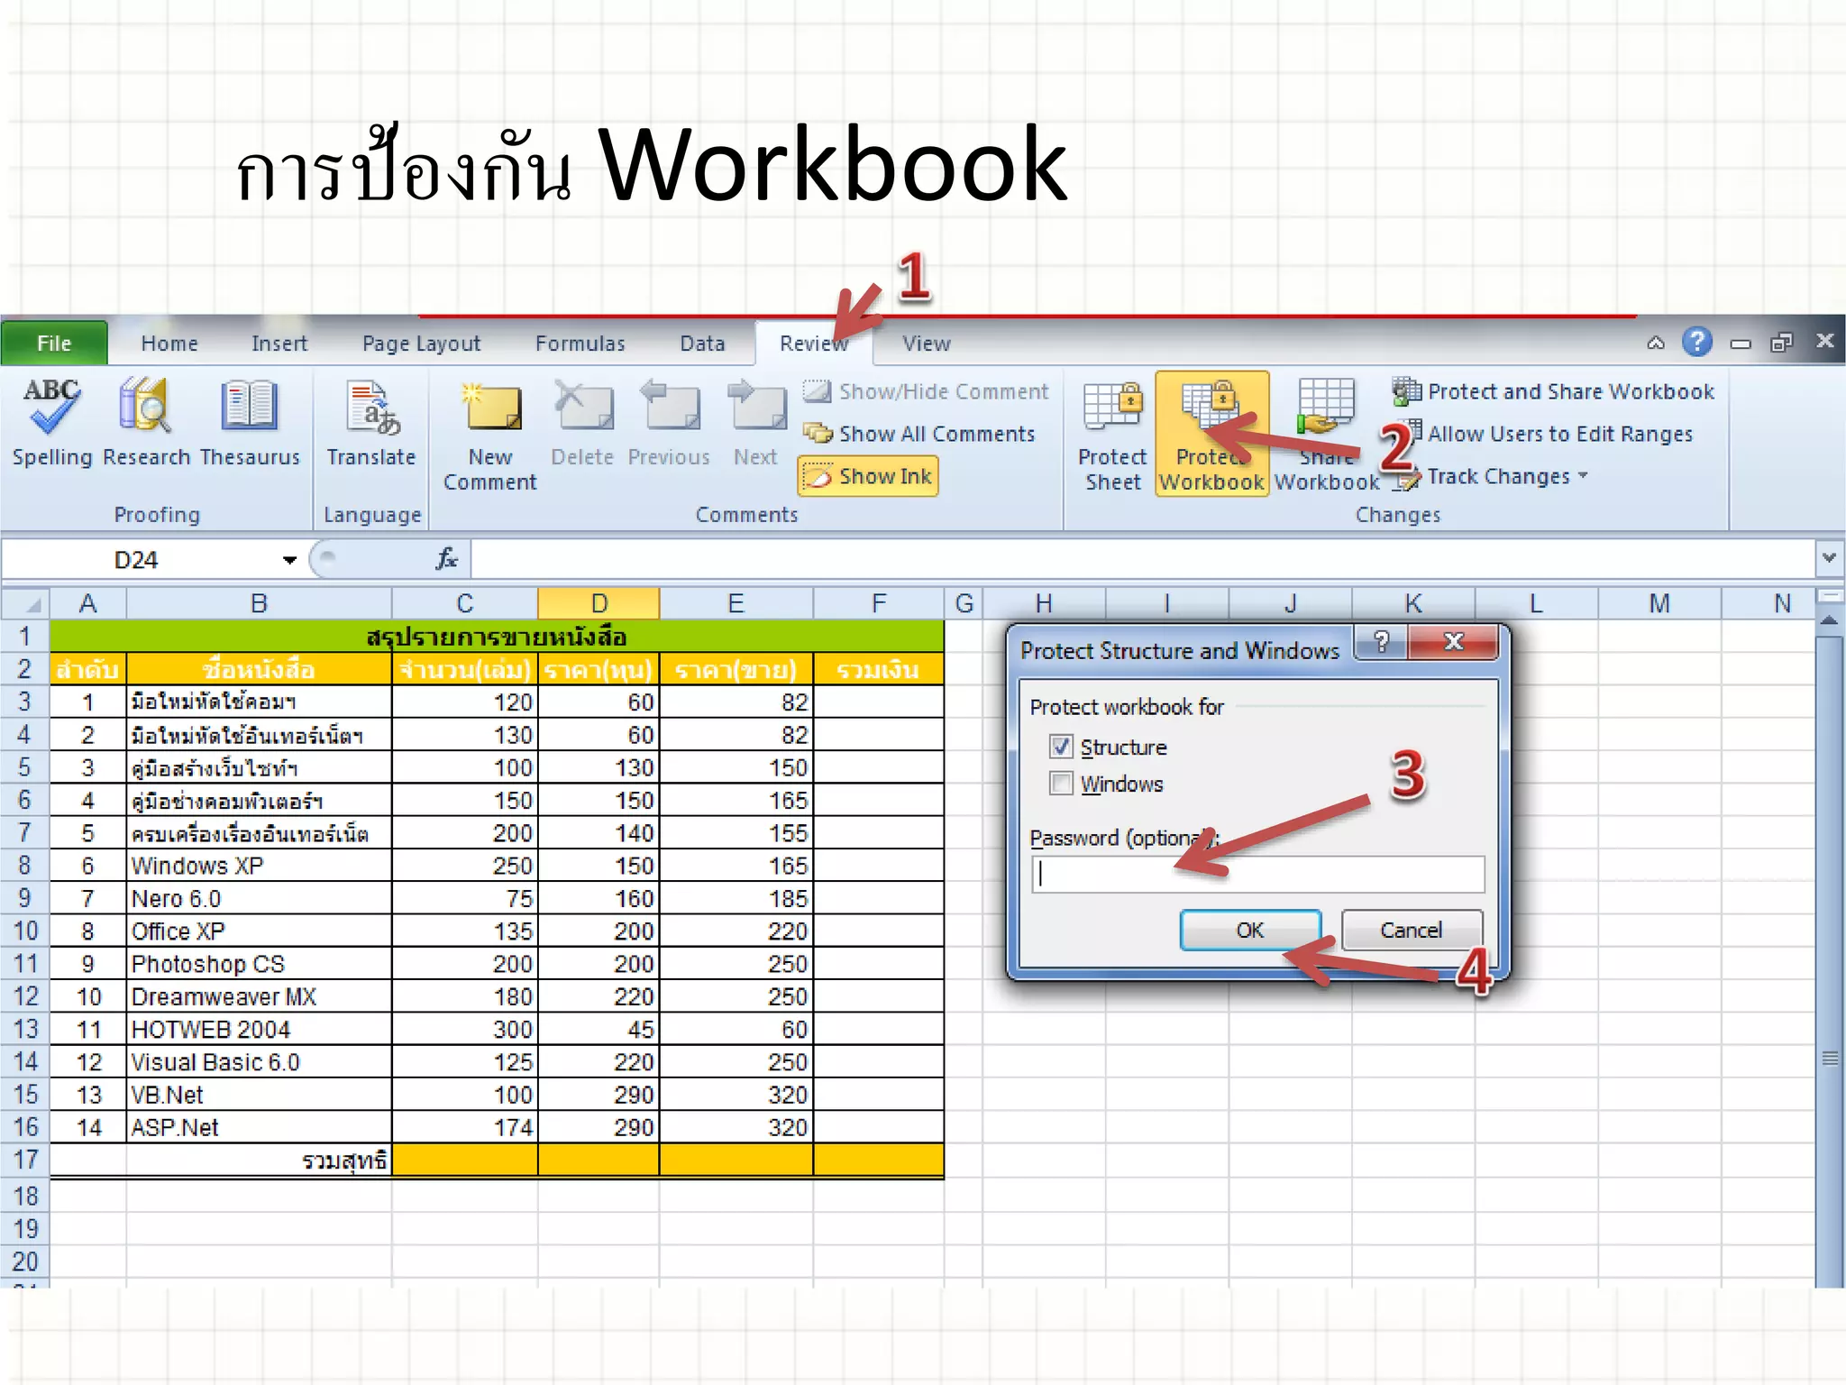
Task: Add a New Comment
Action: (489, 435)
